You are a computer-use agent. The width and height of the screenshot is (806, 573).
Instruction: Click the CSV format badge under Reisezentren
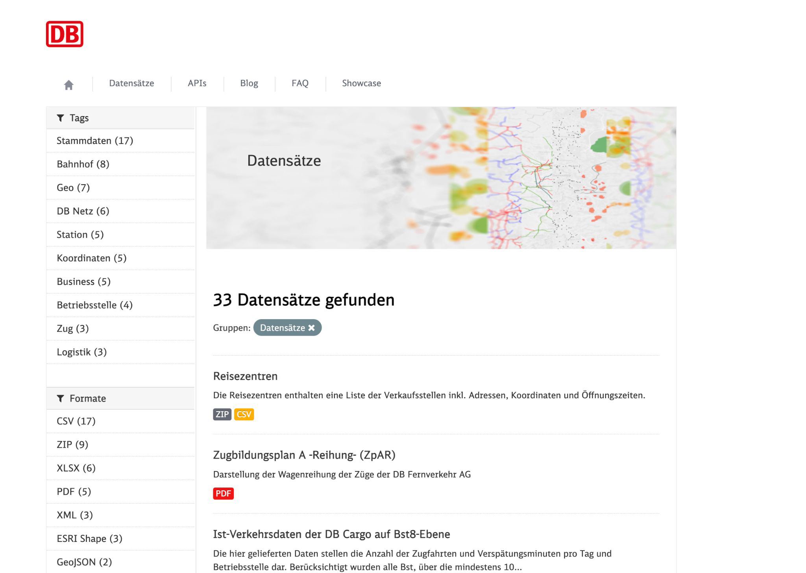point(244,414)
